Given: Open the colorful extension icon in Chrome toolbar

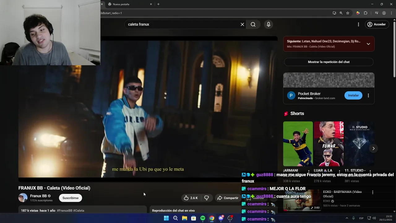Looking at the screenshot, I should [x=358, y=13].
